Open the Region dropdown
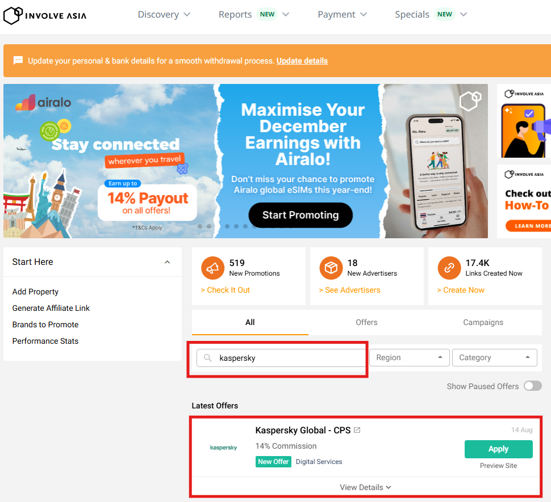 pyautogui.click(x=409, y=357)
